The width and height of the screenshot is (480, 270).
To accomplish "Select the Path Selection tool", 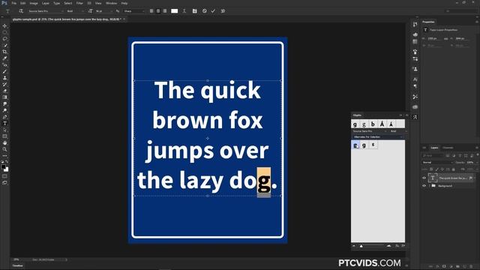I will [x=4, y=130].
